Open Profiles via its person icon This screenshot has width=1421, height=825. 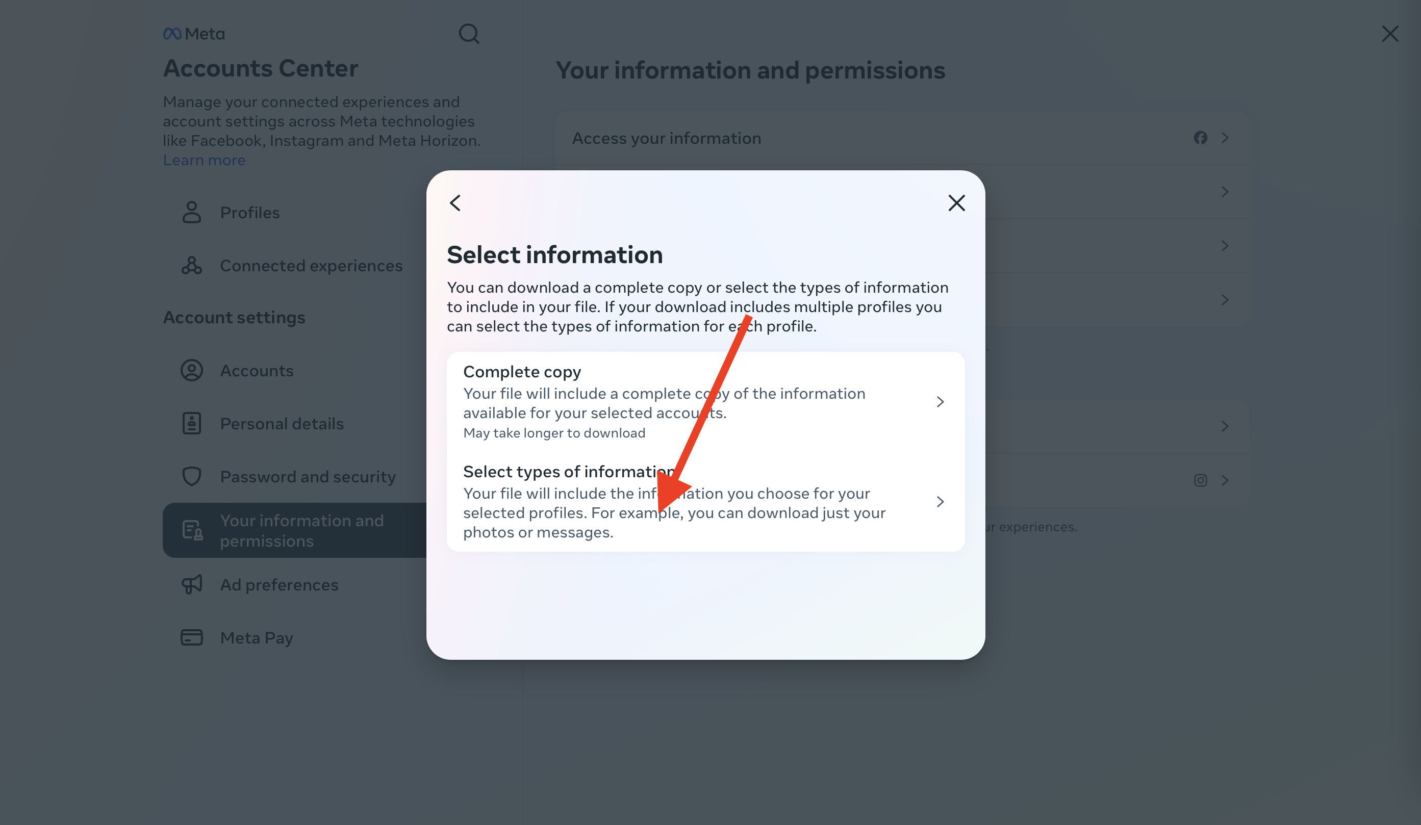(x=192, y=213)
